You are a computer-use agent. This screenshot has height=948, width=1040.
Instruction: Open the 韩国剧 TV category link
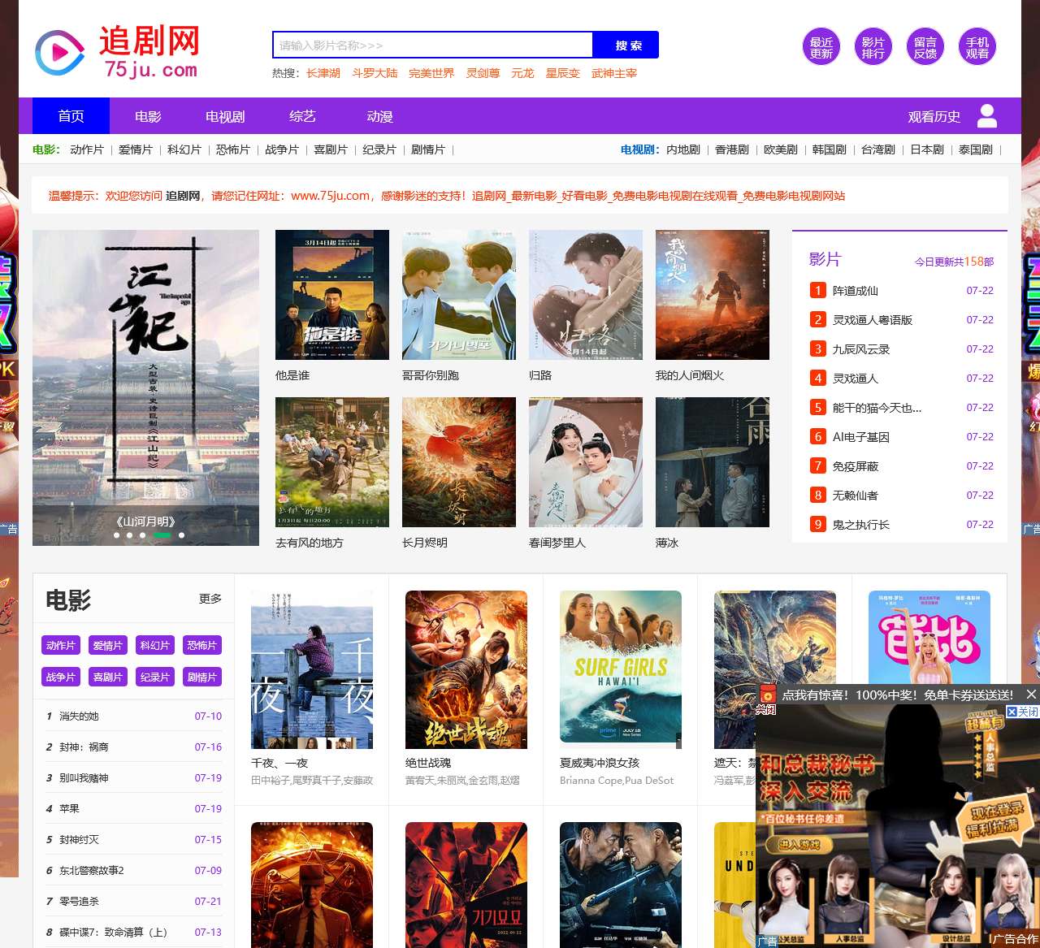(830, 149)
